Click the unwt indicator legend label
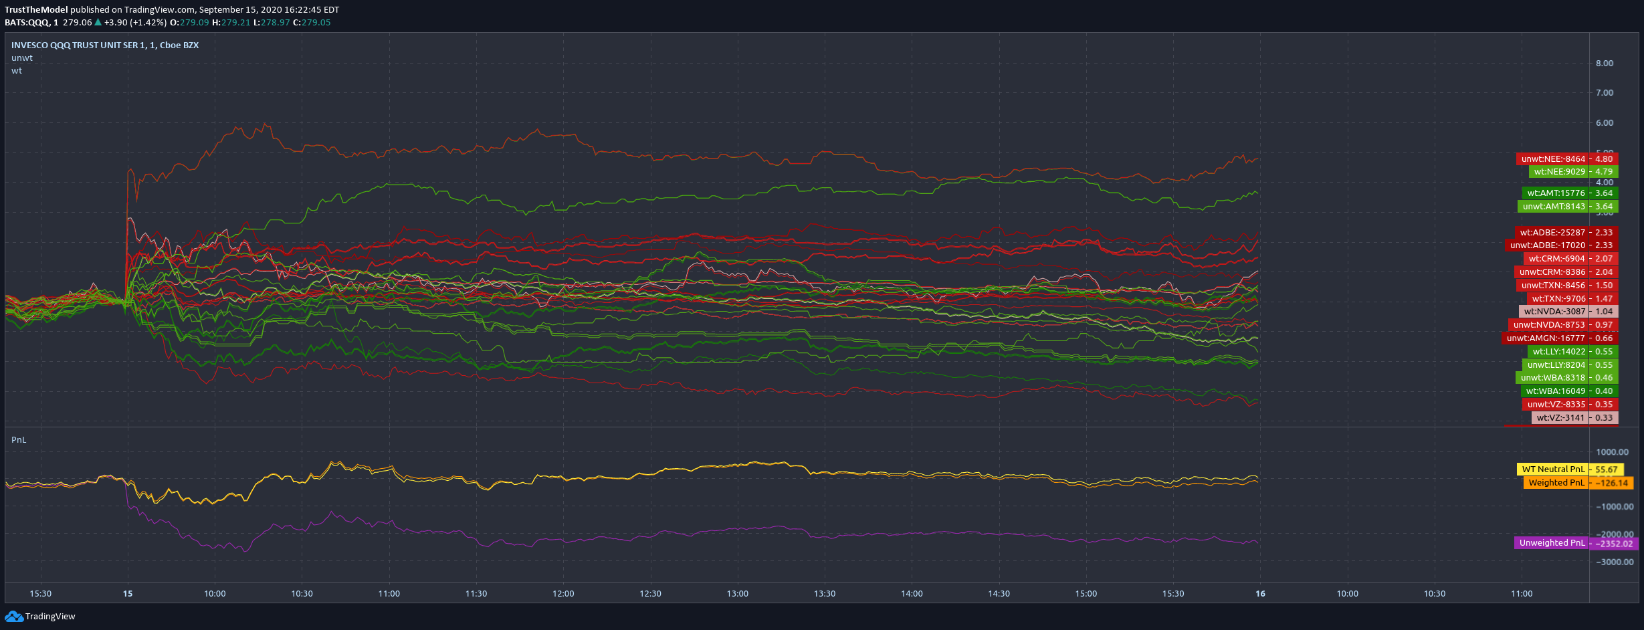The height and width of the screenshot is (630, 1644). point(22,58)
